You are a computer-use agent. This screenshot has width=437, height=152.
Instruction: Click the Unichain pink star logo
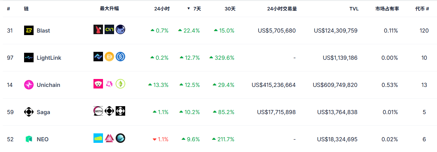tap(29, 85)
